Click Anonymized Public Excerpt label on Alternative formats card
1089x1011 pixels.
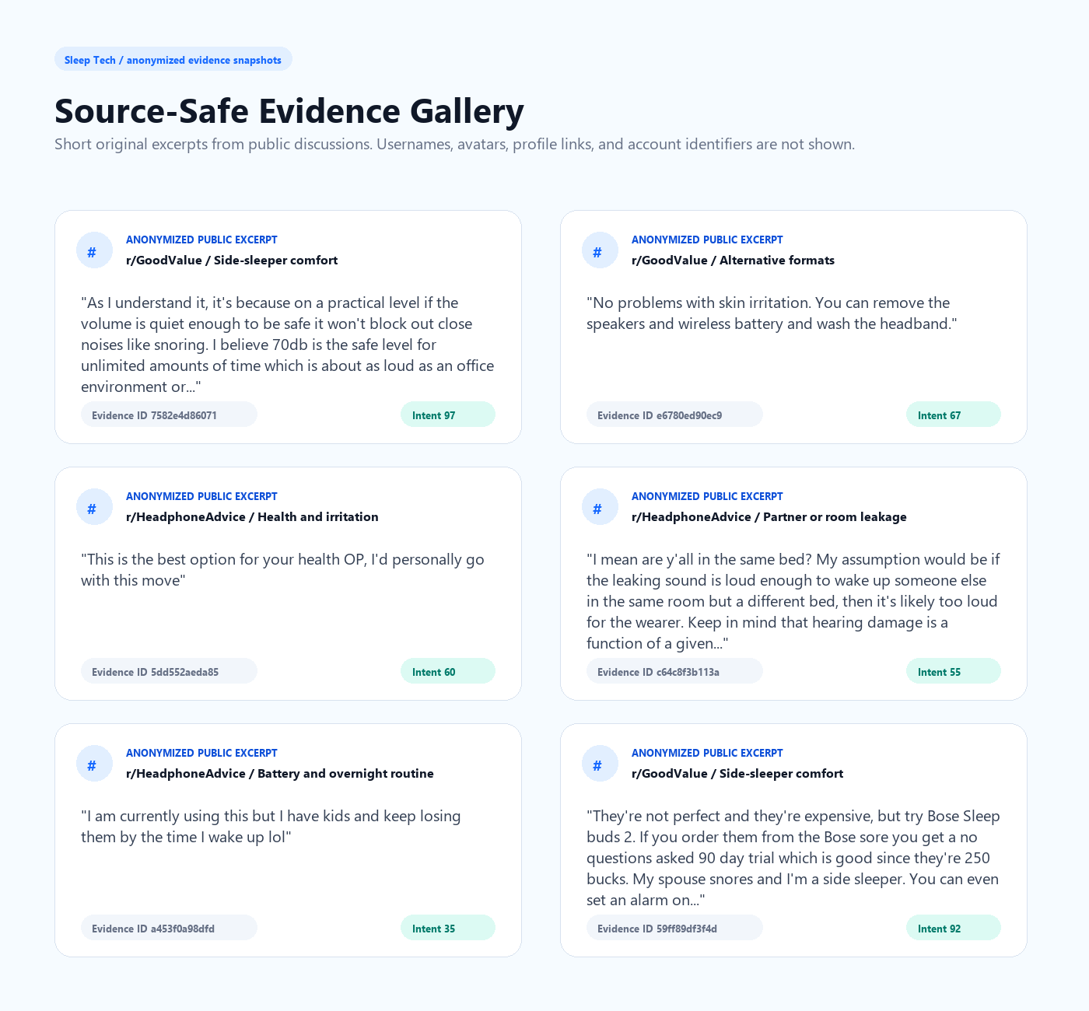[707, 240]
